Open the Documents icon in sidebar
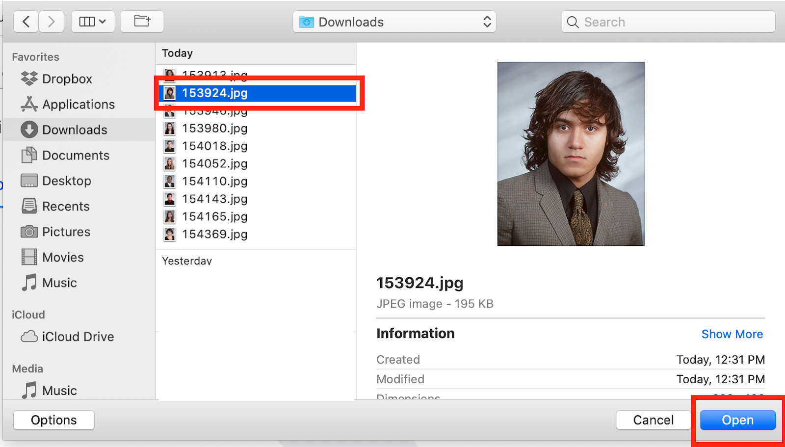Viewport: 785px width, 447px height. [x=29, y=155]
